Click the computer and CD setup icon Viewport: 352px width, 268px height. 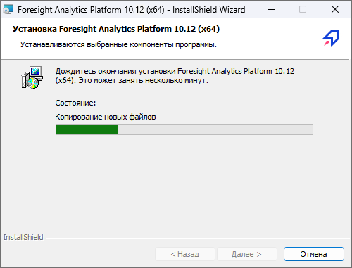coord(32,77)
